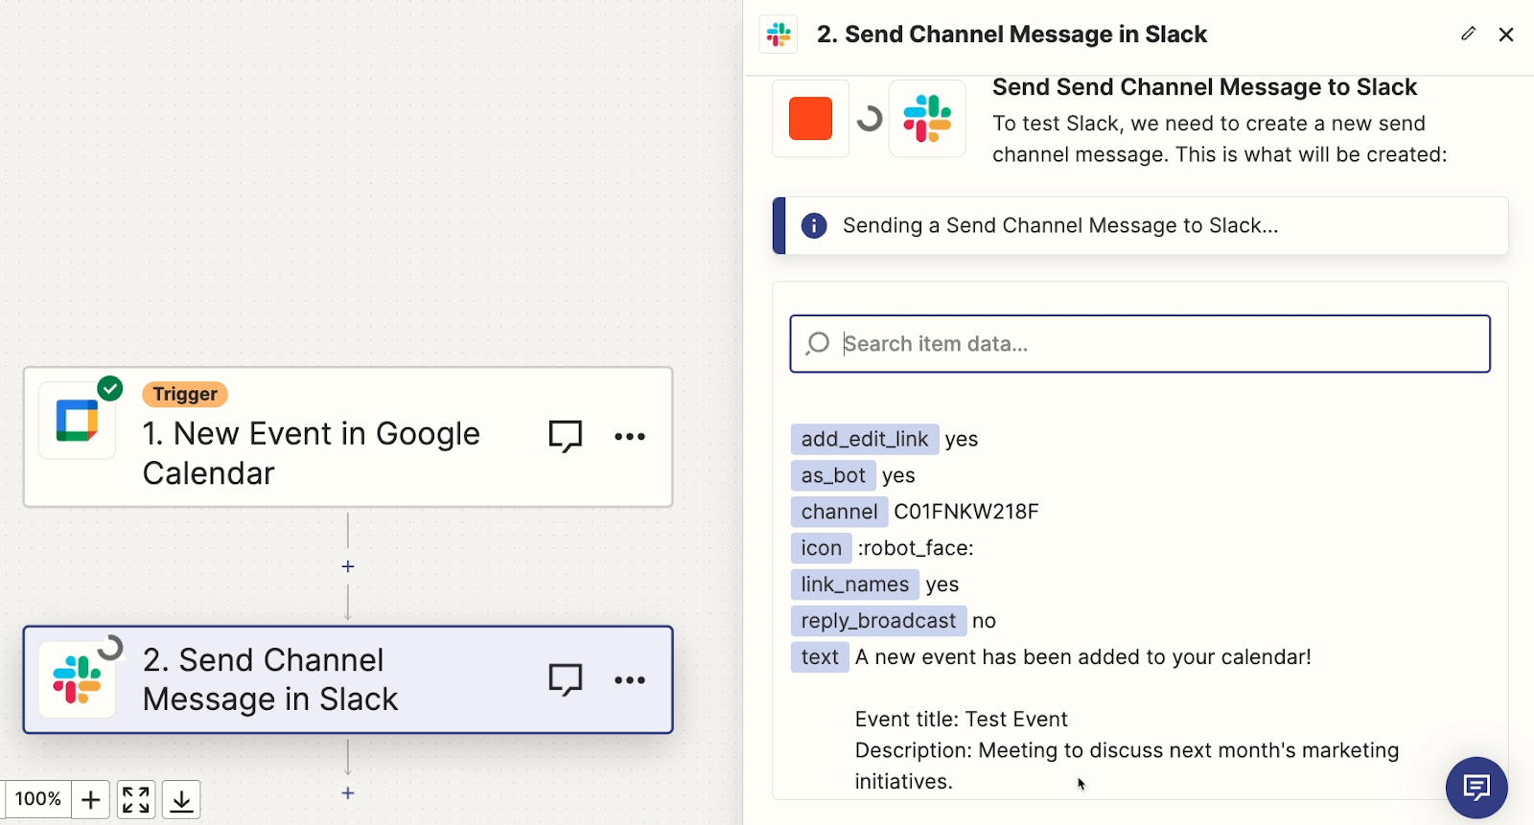Image resolution: width=1534 pixels, height=825 pixels.
Task: Click the download export icon
Action: pos(181,799)
